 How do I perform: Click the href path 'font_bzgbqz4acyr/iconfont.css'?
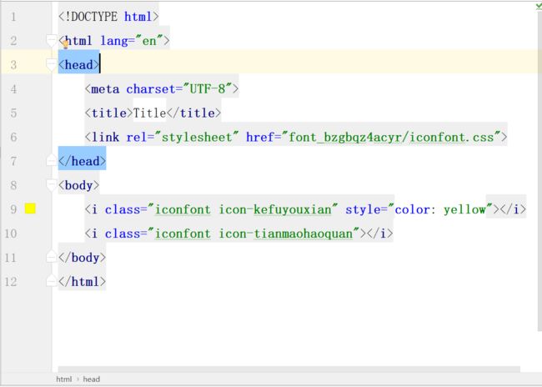click(391, 138)
